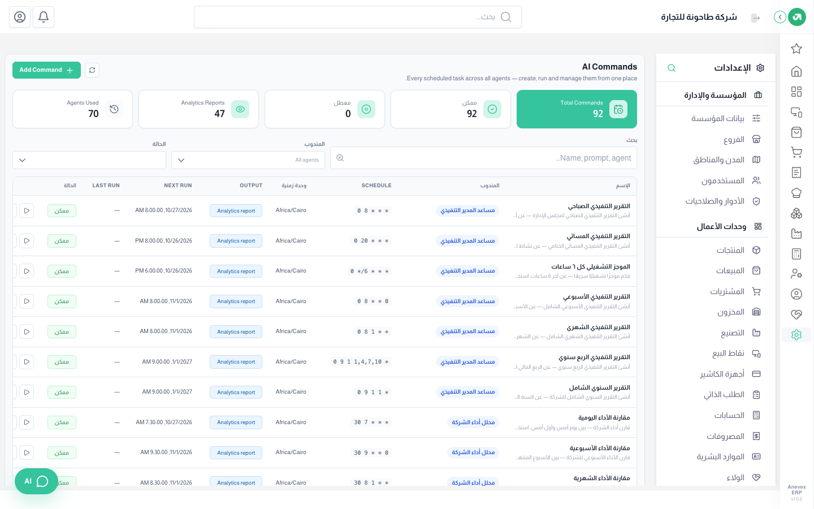Click the top global search field

(x=357, y=17)
